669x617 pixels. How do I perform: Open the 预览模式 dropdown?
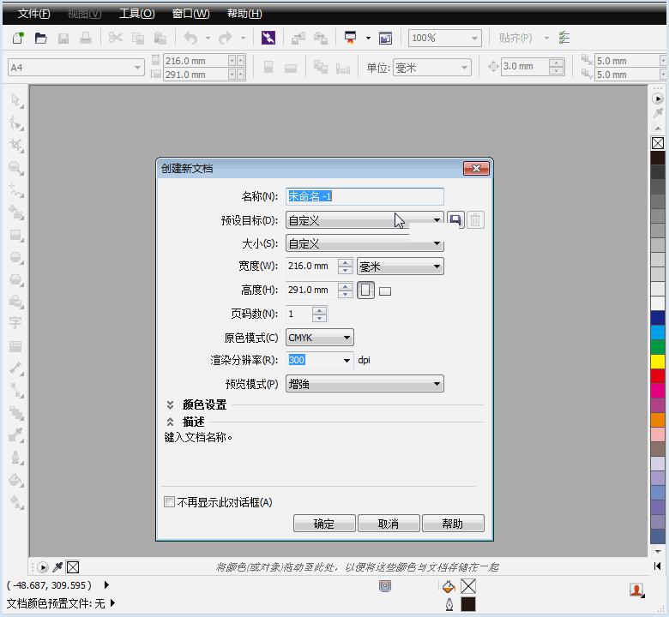[x=365, y=384]
